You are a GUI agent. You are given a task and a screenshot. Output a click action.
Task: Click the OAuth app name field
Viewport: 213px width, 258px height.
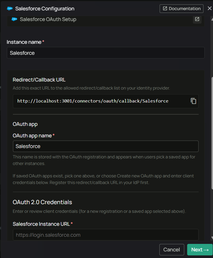tap(106, 146)
